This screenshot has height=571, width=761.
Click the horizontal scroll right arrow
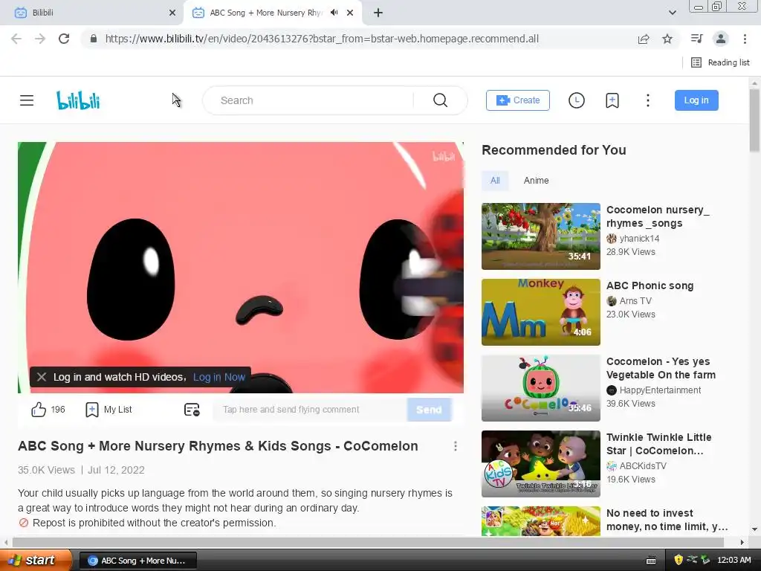point(742,542)
